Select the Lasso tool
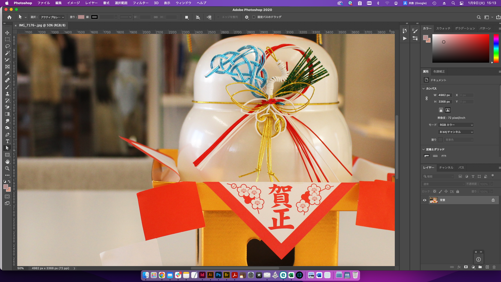The height and width of the screenshot is (282, 501). [x=7, y=46]
